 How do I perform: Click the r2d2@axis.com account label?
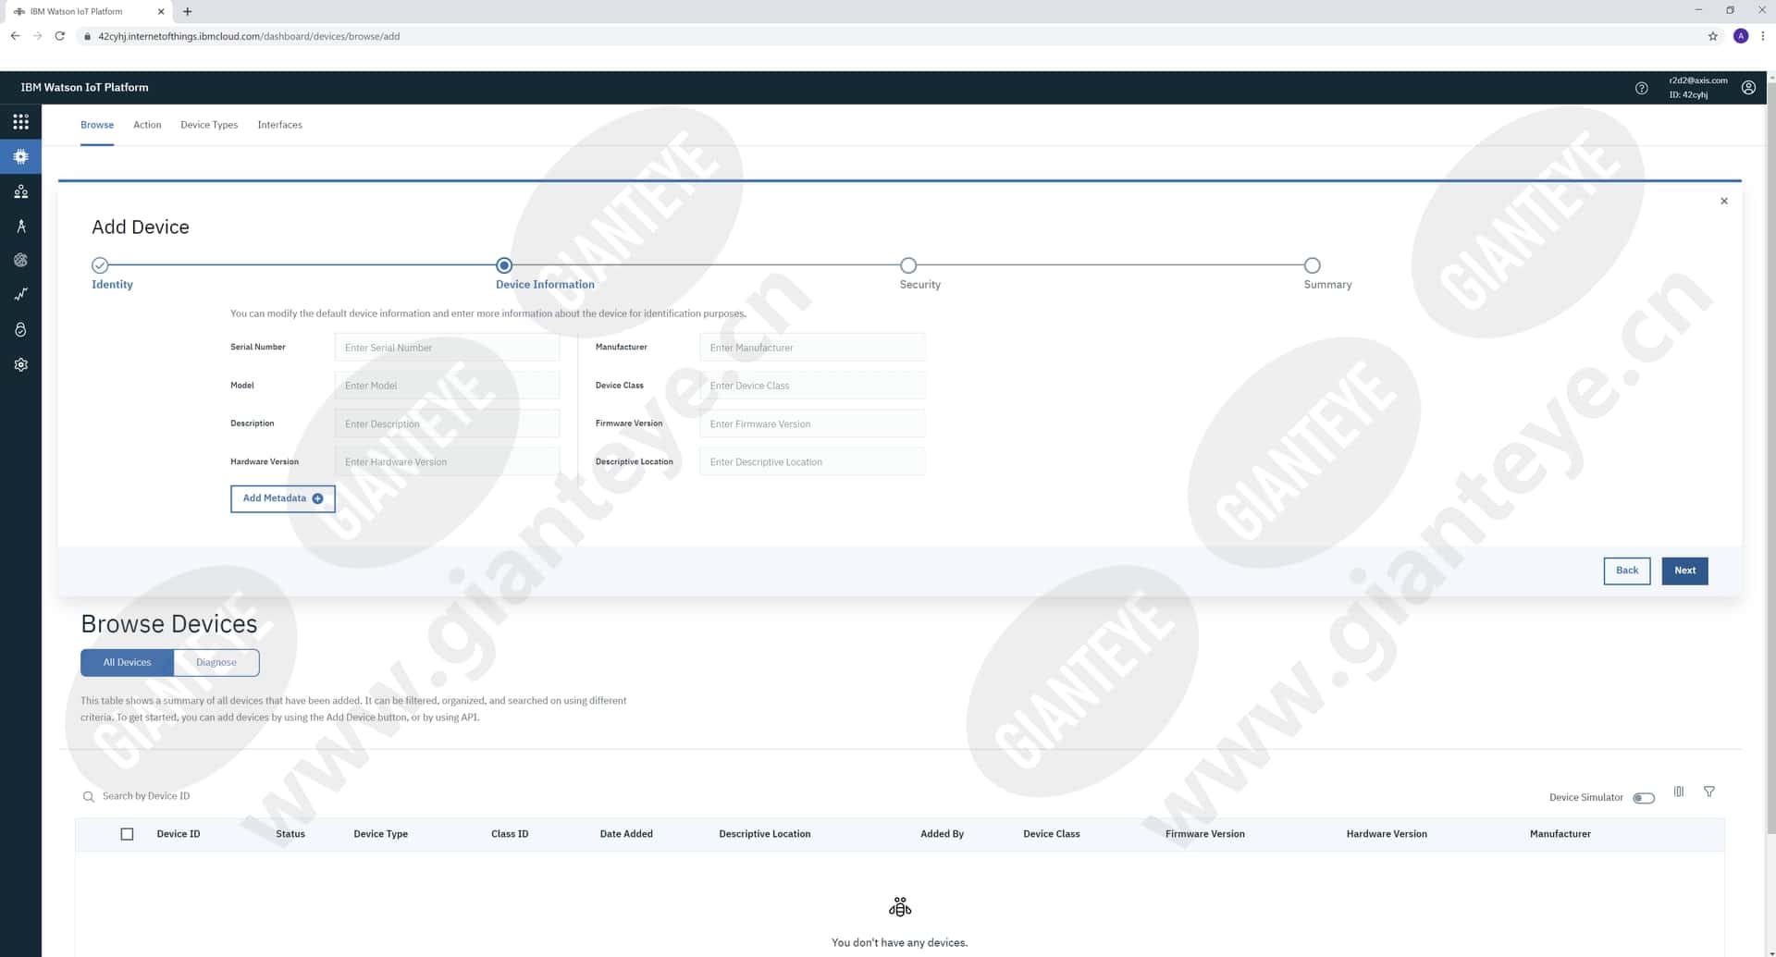coord(1698,80)
